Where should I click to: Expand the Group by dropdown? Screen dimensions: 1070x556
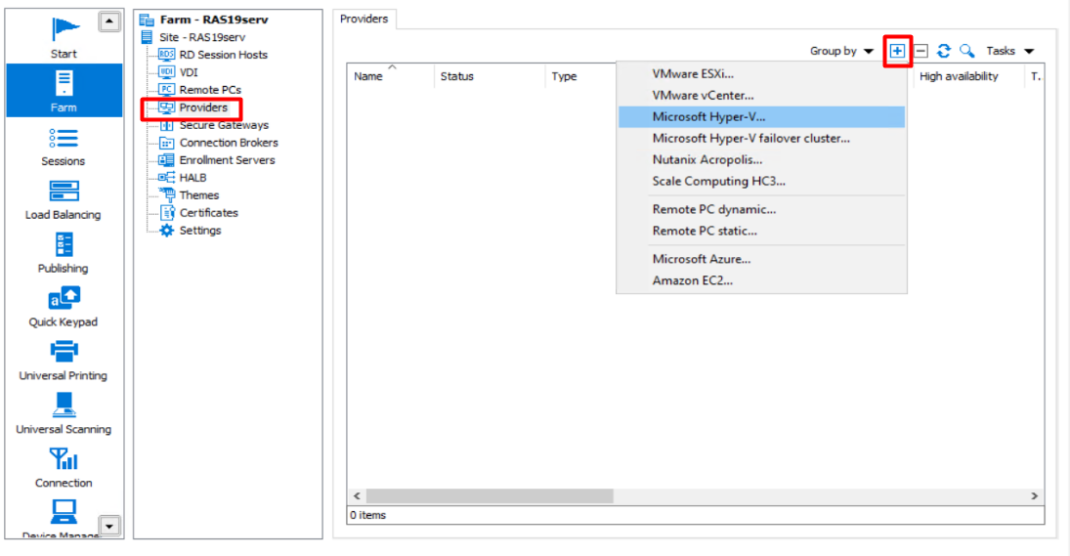(841, 51)
